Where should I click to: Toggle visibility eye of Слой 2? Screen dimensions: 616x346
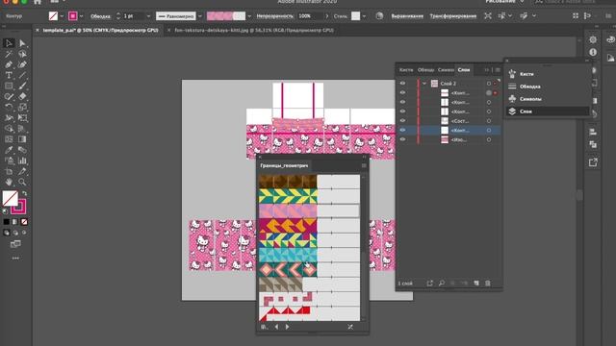click(x=402, y=84)
